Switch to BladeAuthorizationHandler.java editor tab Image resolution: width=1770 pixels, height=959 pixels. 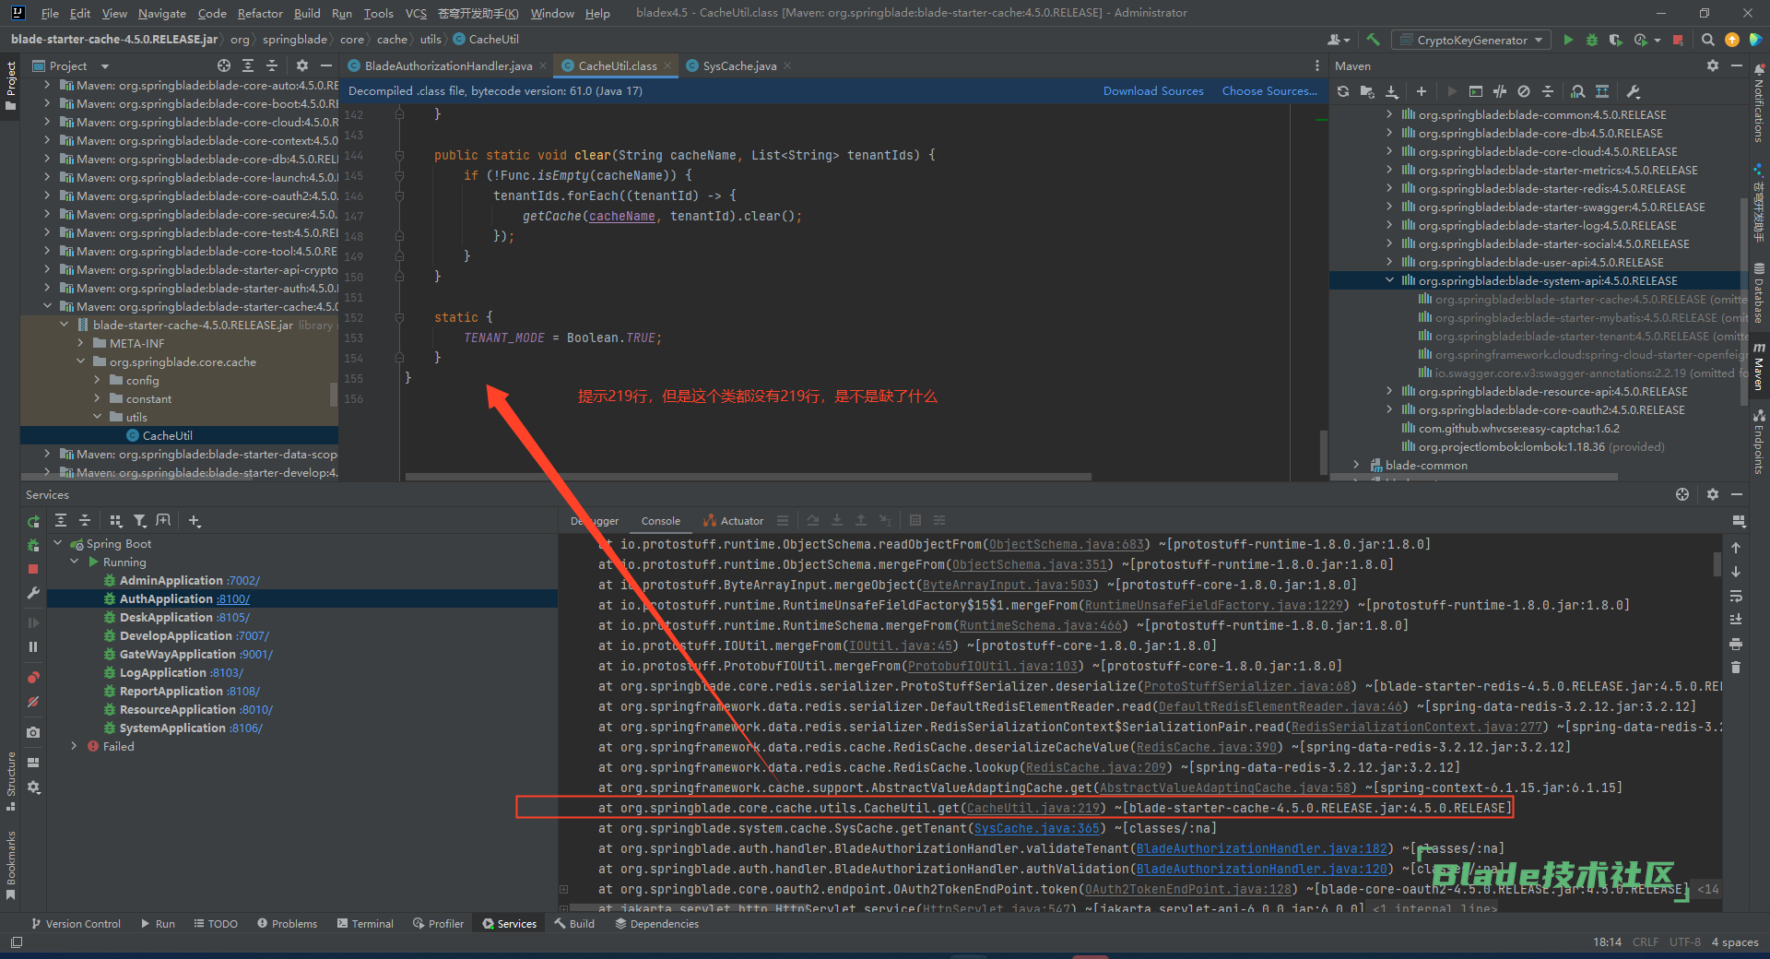[x=448, y=65]
